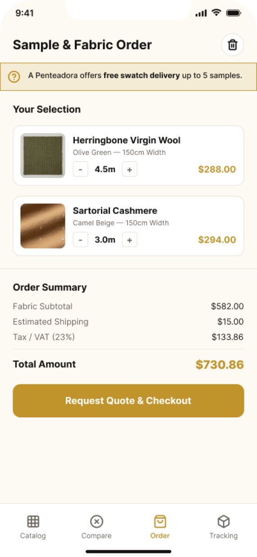Select the Herringbone Virgin Wool title
The image size is (257, 557).
(x=127, y=140)
